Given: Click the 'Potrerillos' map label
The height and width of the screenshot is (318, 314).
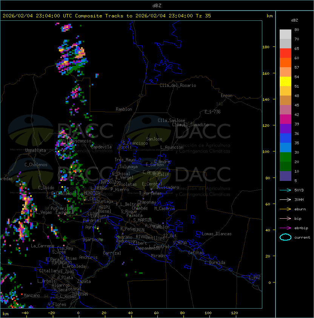Looking at the screenshot, I should click(x=63, y=208).
